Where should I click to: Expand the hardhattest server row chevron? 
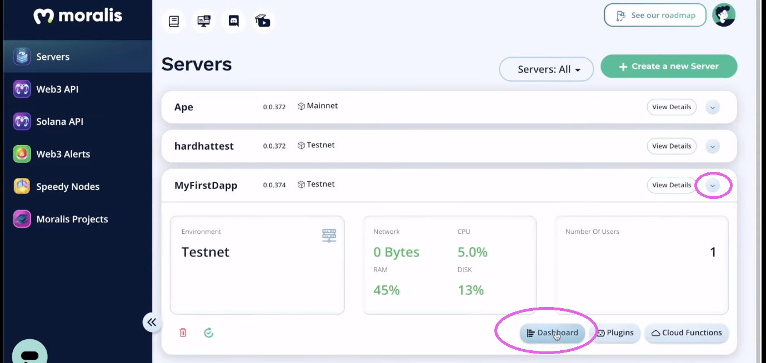(x=713, y=146)
